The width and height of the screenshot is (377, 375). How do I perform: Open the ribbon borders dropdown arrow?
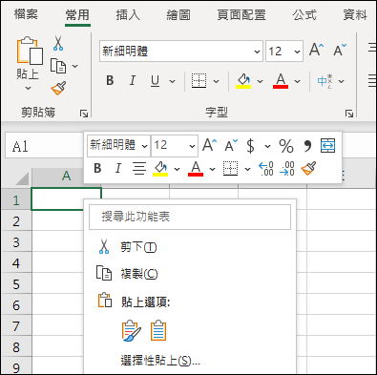[217, 81]
